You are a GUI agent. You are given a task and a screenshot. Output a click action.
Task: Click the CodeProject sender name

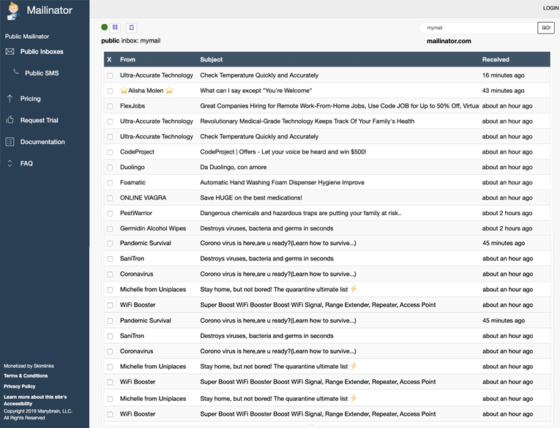click(x=137, y=152)
